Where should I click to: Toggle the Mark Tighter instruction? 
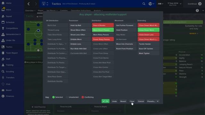coord(149,53)
